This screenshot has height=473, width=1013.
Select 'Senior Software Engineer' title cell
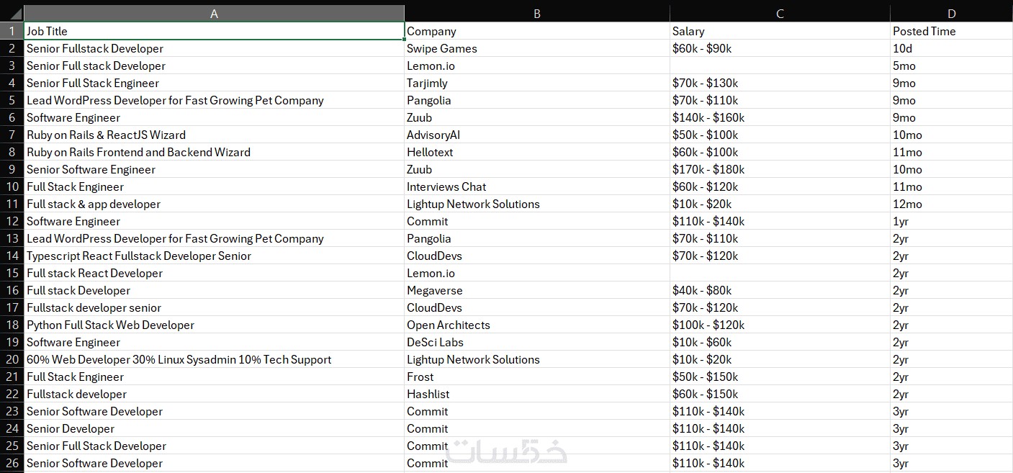[x=214, y=169]
